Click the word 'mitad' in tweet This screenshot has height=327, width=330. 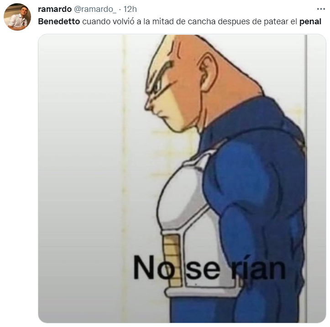tap(163, 21)
